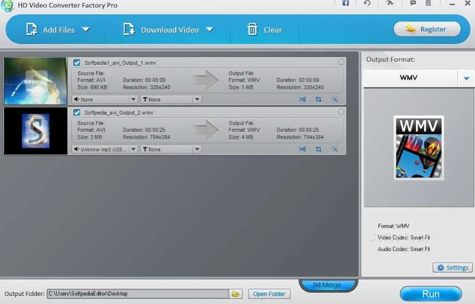Click the Run button
Screen dimensions: 475x304
[431, 294]
